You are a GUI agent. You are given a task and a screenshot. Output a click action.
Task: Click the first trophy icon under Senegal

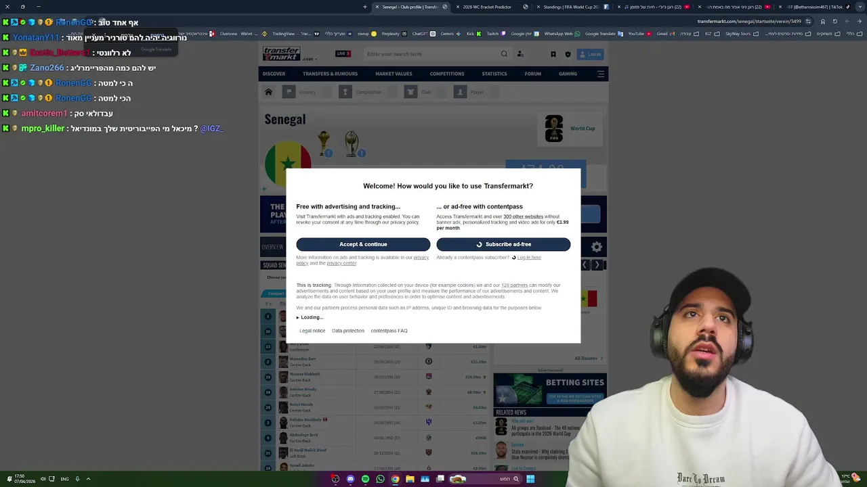click(324, 143)
